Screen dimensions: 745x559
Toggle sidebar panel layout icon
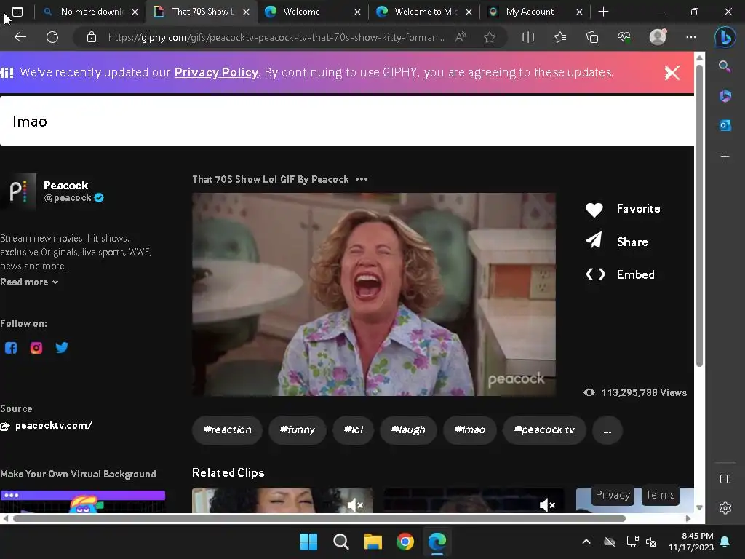[x=725, y=479]
